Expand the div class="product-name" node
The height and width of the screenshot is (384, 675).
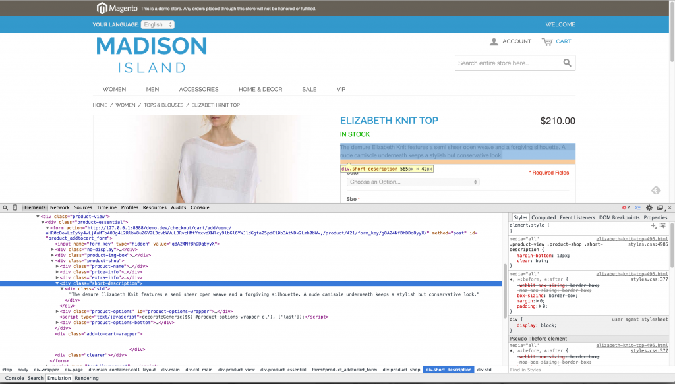point(57,266)
